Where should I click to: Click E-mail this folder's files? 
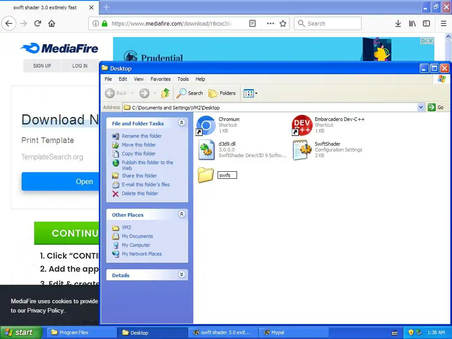[146, 185]
